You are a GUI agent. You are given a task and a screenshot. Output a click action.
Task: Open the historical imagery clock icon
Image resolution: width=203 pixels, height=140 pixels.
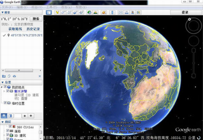coord(89,12)
